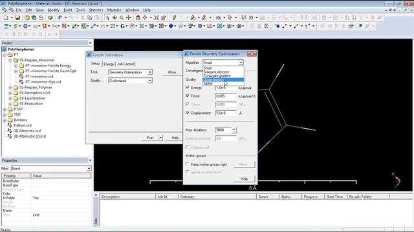The image size is (414, 232).
Task: Choose ABNR from the Algorithm list
Action: pos(208,84)
